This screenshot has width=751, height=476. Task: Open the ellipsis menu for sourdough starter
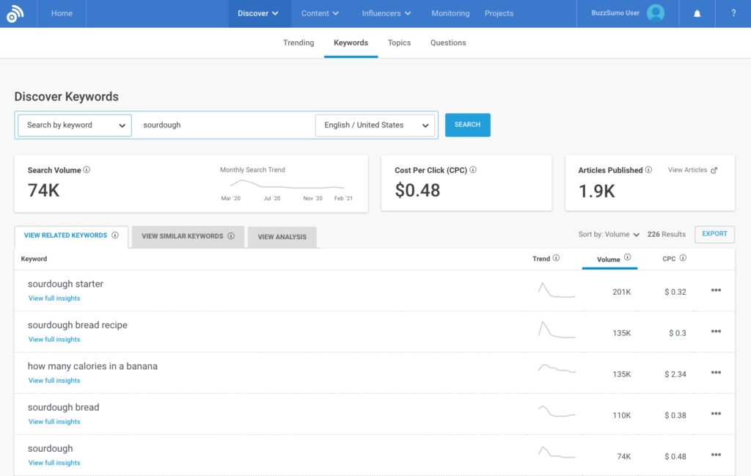click(x=716, y=290)
